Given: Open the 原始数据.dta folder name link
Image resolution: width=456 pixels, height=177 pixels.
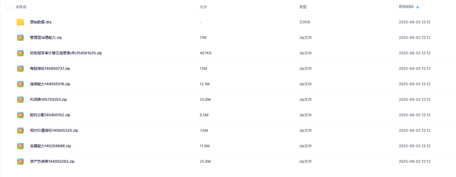Looking at the screenshot, I should pos(41,22).
